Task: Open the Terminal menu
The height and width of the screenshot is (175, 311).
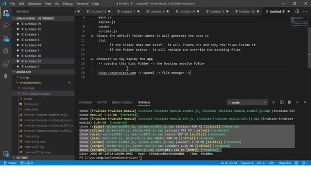Action: click(82, 3)
